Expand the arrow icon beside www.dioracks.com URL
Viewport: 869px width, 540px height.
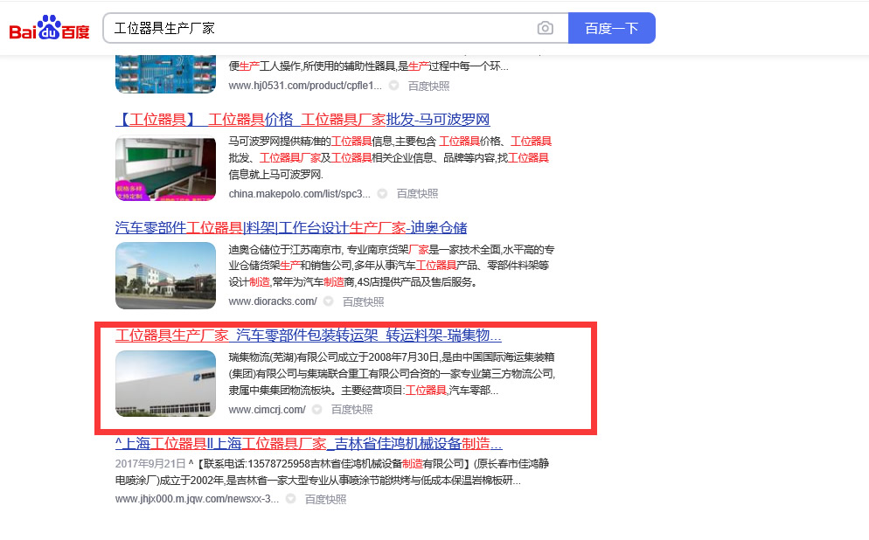tap(328, 301)
